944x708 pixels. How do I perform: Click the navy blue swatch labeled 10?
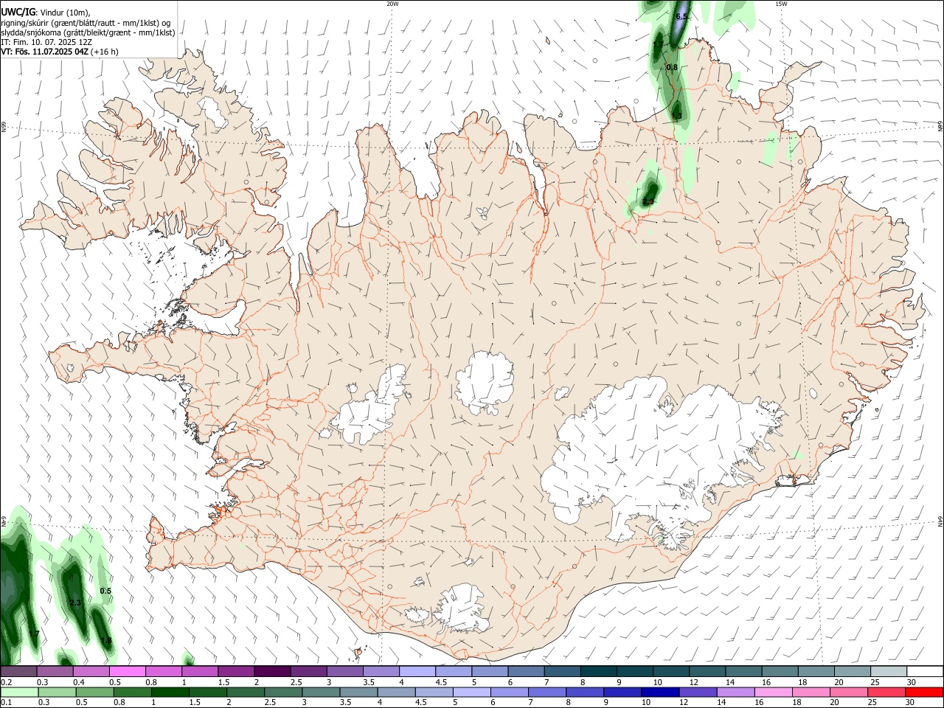(660, 693)
